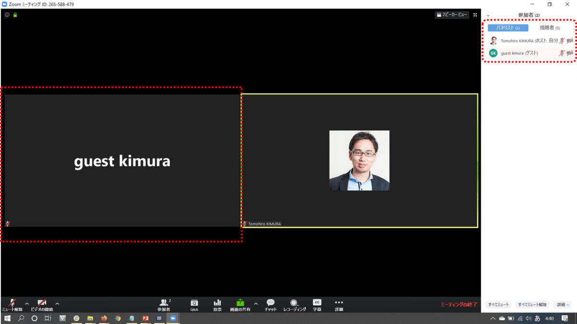Select Tomohiro KIMURA participant row

[529, 41]
